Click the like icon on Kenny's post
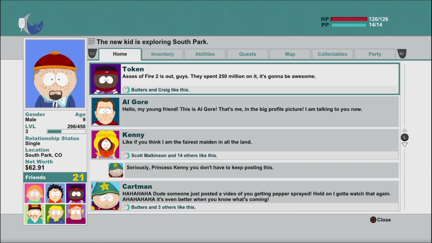Viewport: 432px width, 243px height. pyautogui.click(x=126, y=156)
